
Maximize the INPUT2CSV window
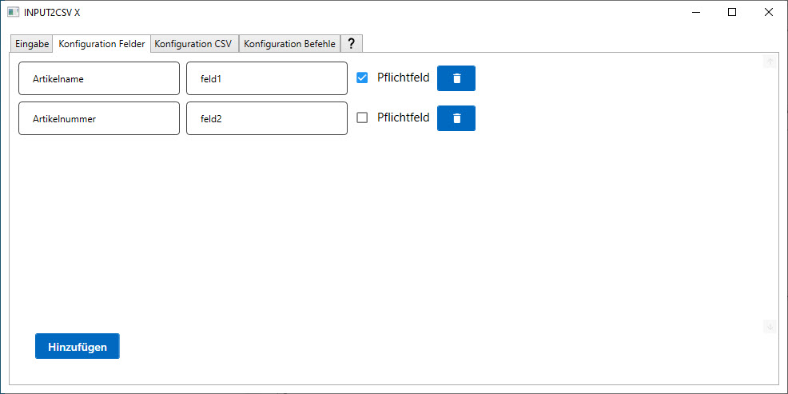[x=732, y=12]
